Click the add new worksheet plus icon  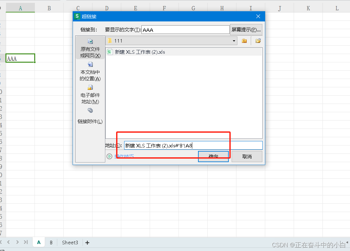pyautogui.click(x=87, y=242)
